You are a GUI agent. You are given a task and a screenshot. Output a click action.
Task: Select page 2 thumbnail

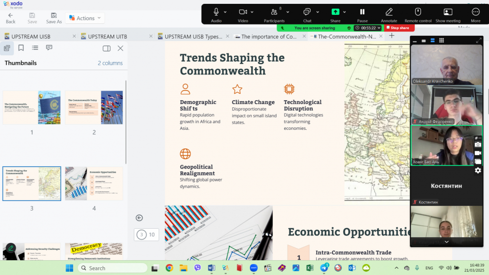pos(94,107)
